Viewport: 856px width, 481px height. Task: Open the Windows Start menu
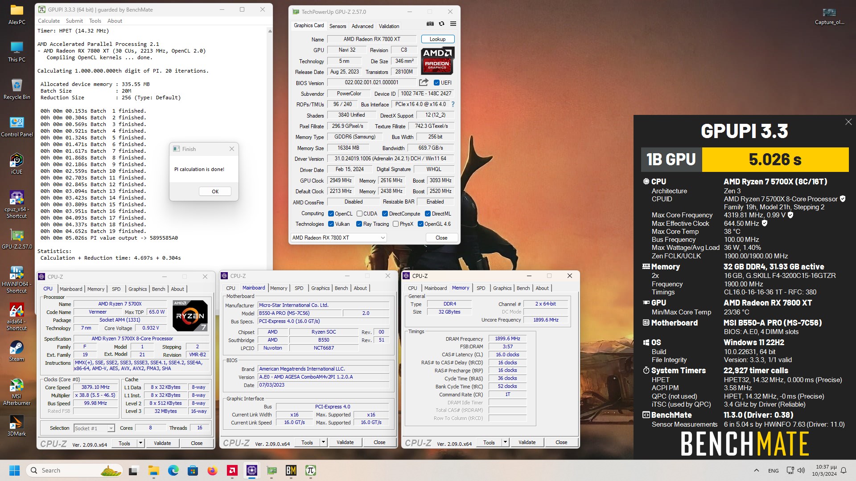pyautogui.click(x=15, y=470)
